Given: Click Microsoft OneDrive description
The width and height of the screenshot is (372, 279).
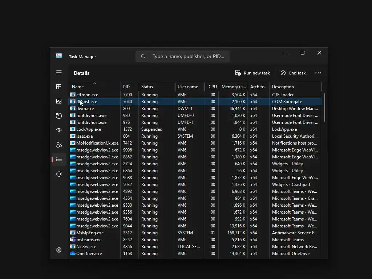Looking at the screenshot, I should (x=291, y=253).
